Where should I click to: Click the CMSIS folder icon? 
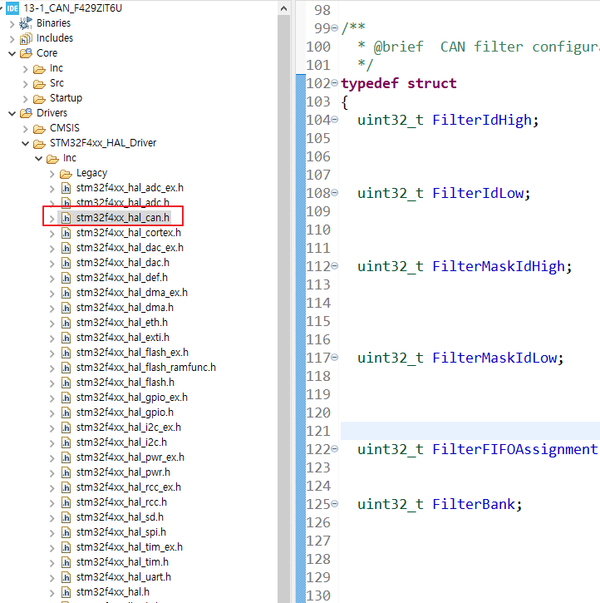(x=40, y=128)
